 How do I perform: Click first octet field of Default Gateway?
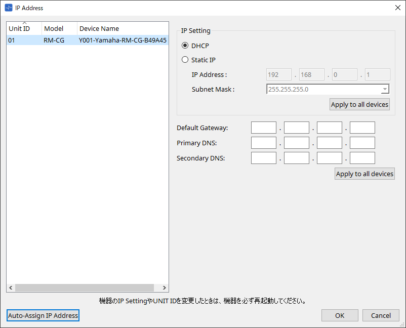coord(263,128)
